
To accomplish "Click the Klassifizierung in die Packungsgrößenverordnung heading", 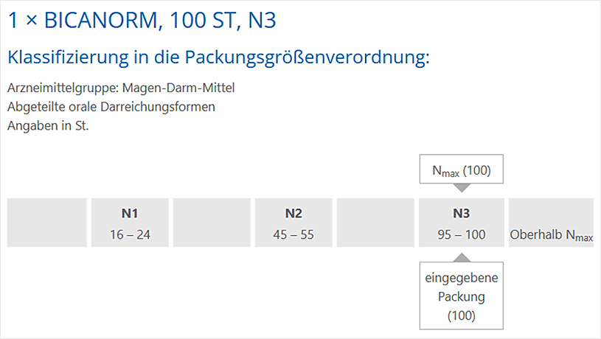I will (218, 57).
